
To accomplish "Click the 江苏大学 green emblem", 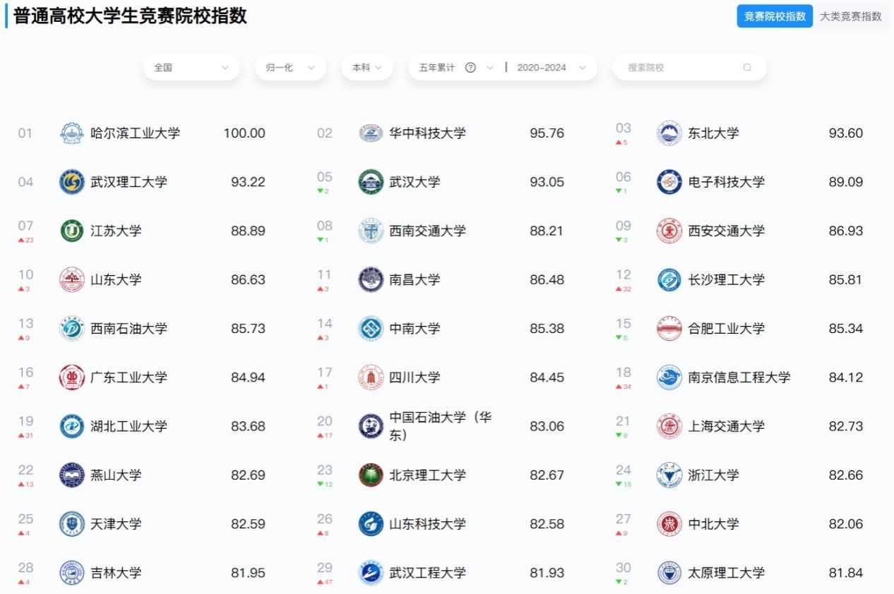I will (x=71, y=231).
